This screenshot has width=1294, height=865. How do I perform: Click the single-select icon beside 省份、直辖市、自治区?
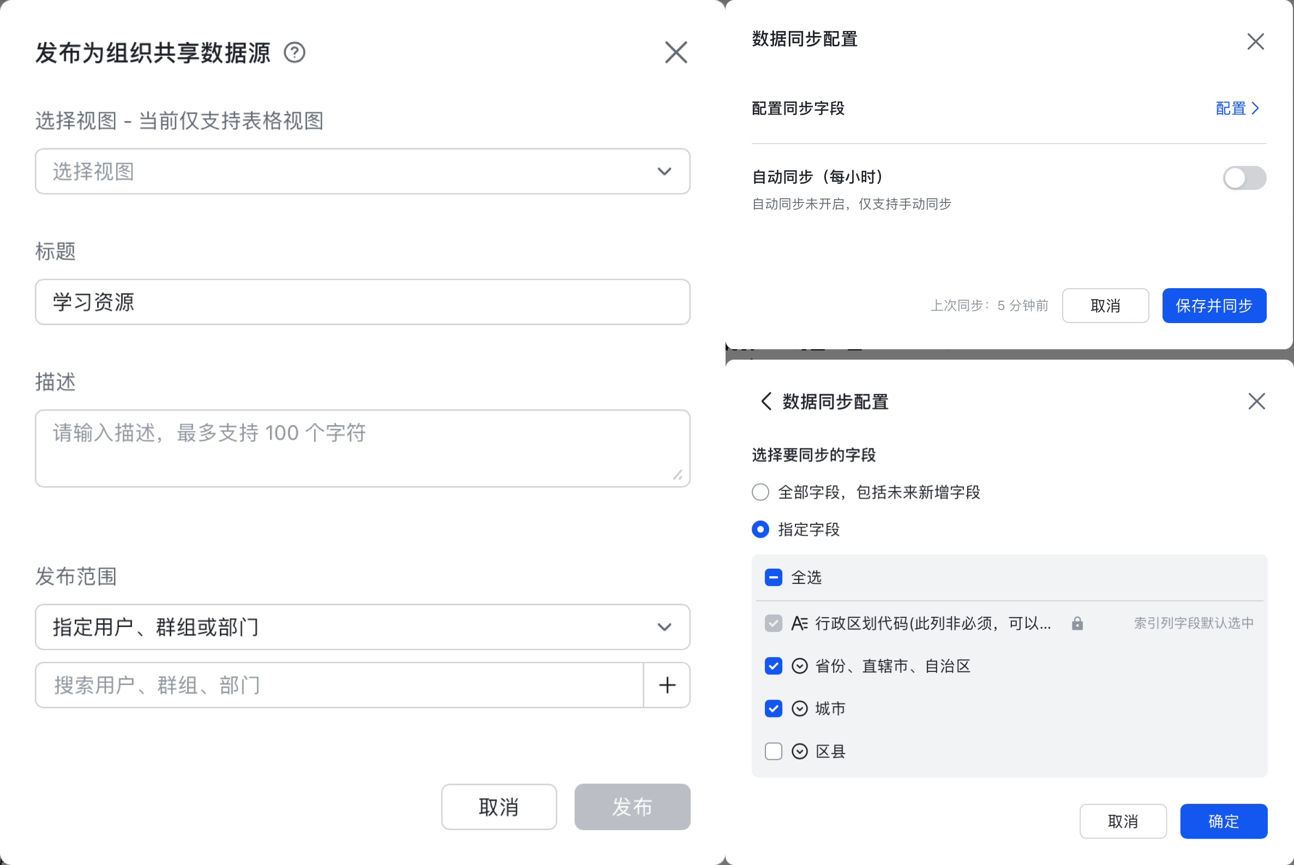799,666
